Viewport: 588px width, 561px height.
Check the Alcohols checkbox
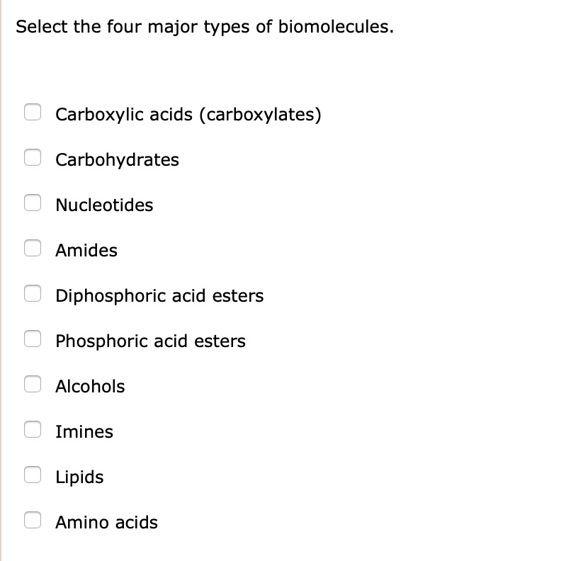coord(33,384)
